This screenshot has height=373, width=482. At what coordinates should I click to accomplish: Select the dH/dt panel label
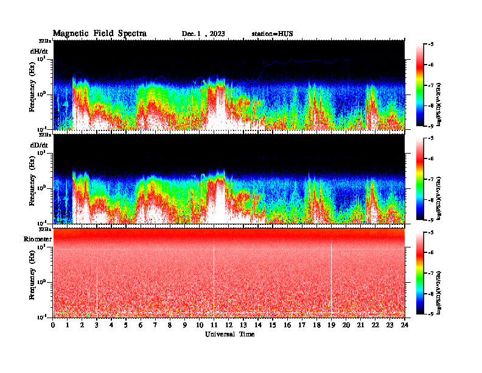39,51
